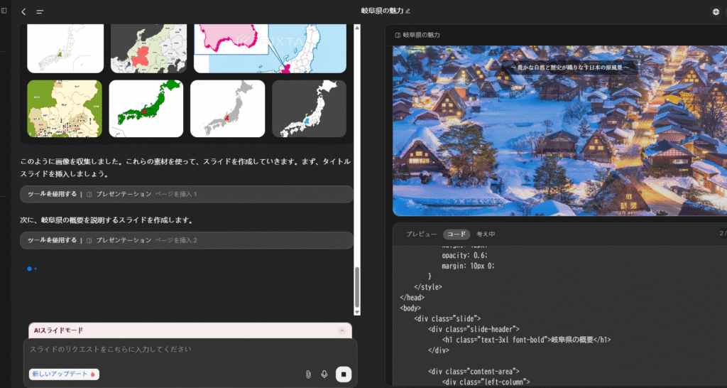This screenshot has width=727, height=388.
Task: Click the h1 code line 岐阜県の概要
Action: [527, 340]
